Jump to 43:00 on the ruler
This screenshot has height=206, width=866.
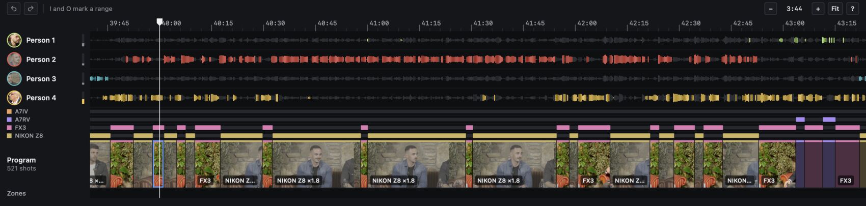795,23
